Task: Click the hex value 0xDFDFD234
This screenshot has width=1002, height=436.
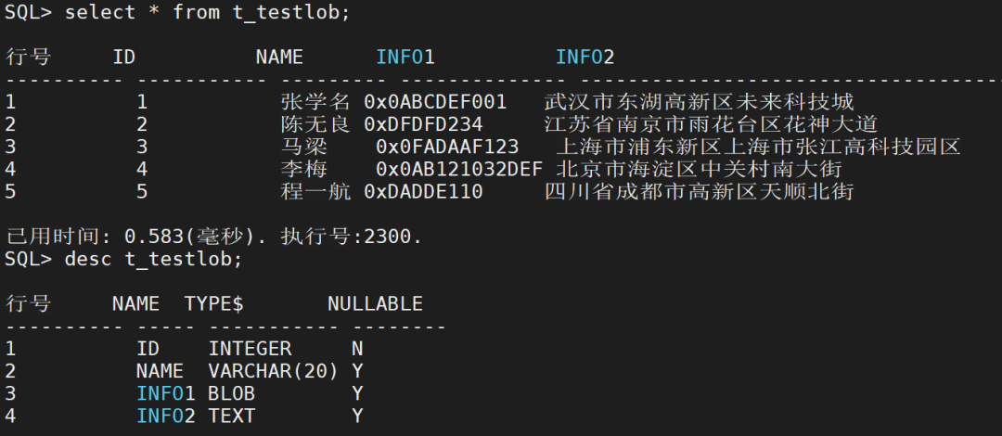Action: tap(423, 124)
